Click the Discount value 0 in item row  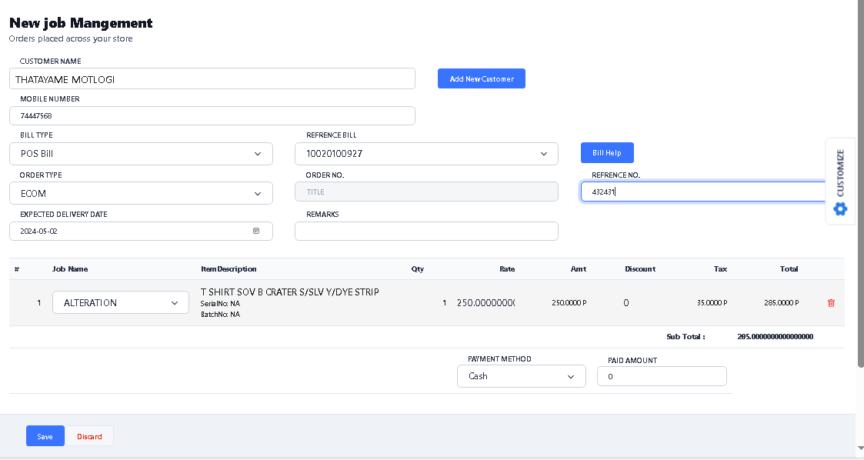tap(626, 303)
